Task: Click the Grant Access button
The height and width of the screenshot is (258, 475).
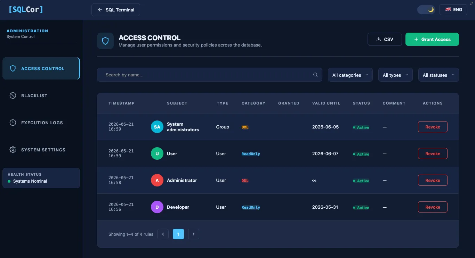Action: click(432, 39)
